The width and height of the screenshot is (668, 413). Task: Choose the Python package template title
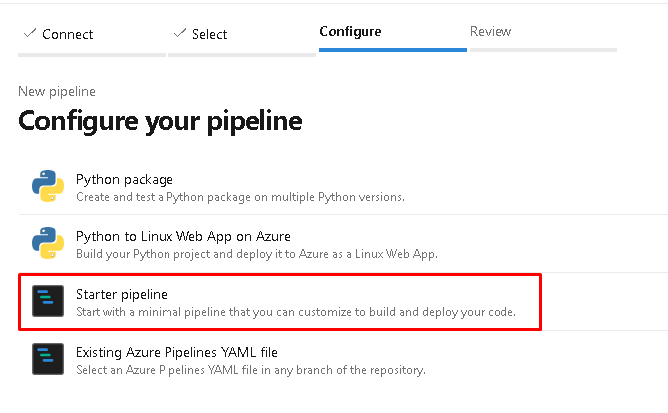tap(125, 179)
